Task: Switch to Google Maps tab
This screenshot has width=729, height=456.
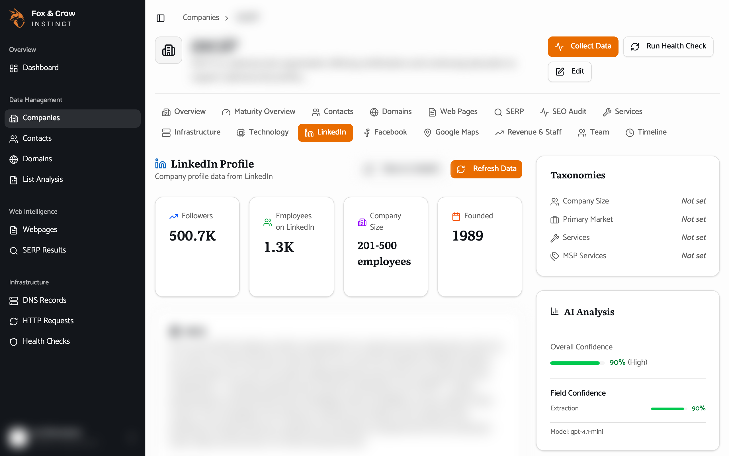Action: coord(451,133)
